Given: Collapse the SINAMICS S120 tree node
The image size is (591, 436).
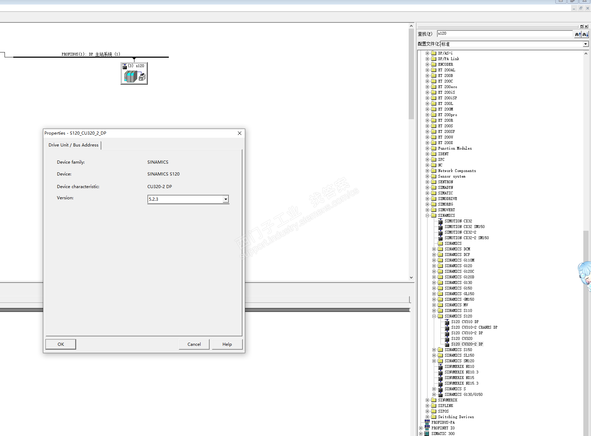Looking at the screenshot, I should point(434,316).
